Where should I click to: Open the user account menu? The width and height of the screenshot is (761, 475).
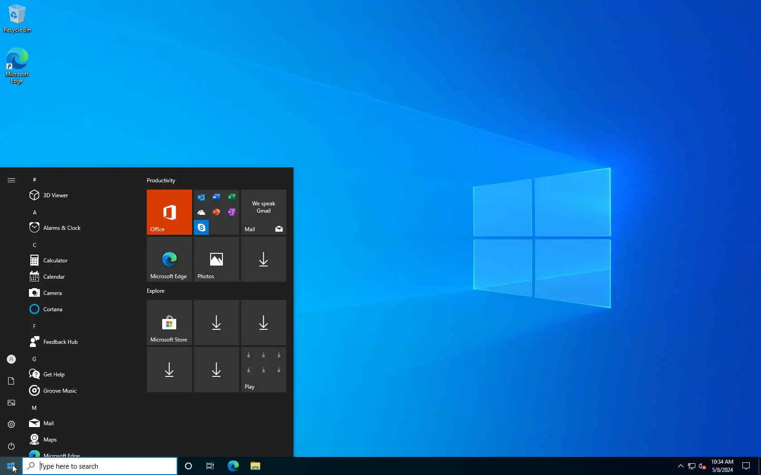coord(11,359)
